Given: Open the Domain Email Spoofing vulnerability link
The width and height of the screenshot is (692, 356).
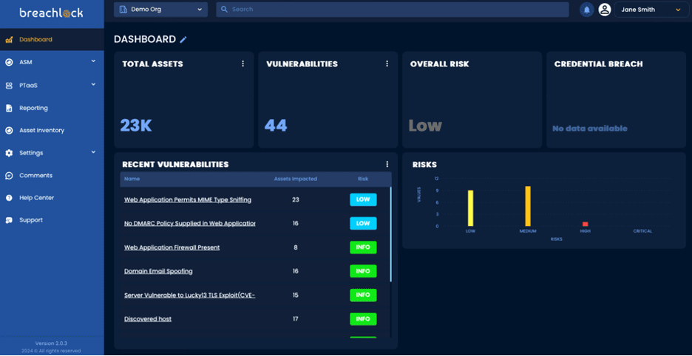Looking at the screenshot, I should [158, 271].
